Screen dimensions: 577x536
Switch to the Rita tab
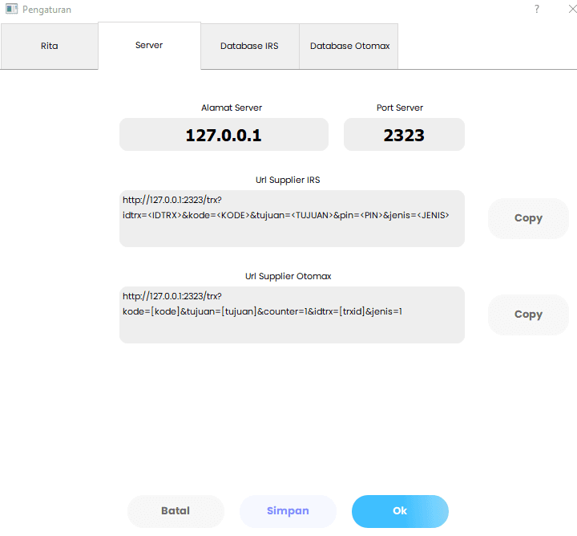tap(49, 46)
